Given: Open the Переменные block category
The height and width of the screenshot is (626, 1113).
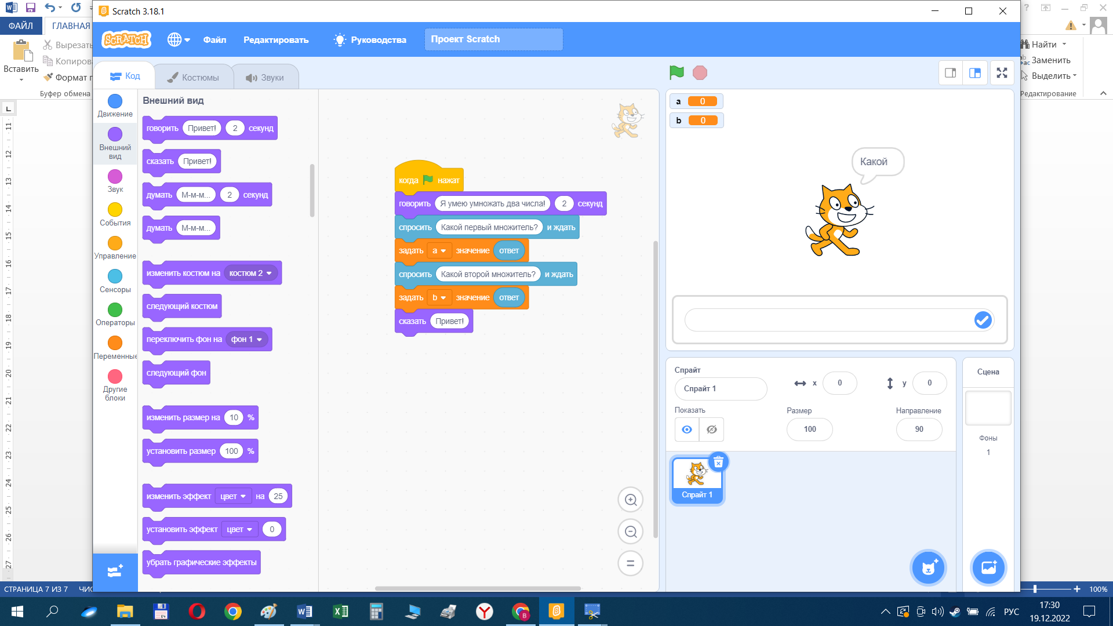Looking at the screenshot, I should click(x=115, y=348).
